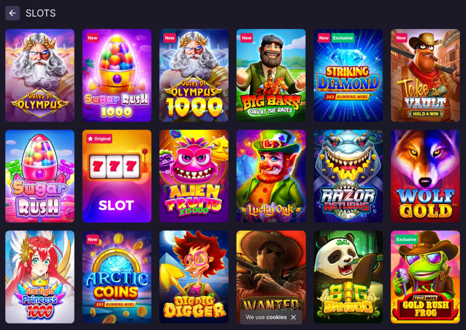Screen dimensions: 466x330
Task: Open the Alien Fruits x15000 game
Action: (x=194, y=176)
